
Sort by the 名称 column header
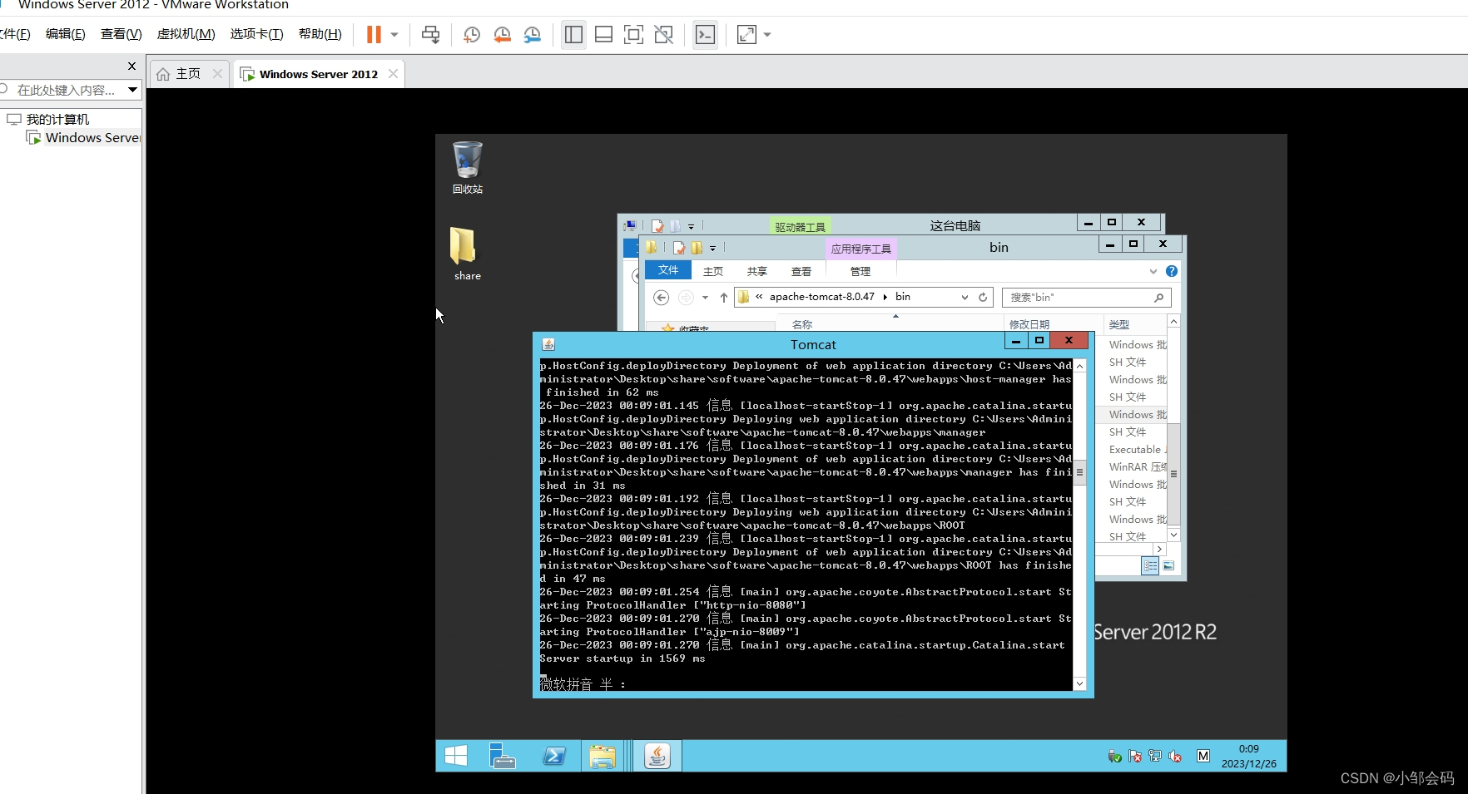(x=801, y=324)
